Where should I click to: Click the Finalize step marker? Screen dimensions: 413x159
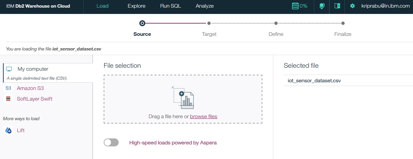(343, 23)
